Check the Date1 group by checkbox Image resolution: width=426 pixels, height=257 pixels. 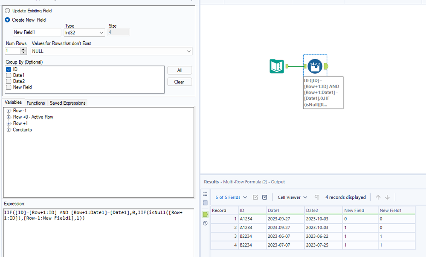[x=9, y=75]
